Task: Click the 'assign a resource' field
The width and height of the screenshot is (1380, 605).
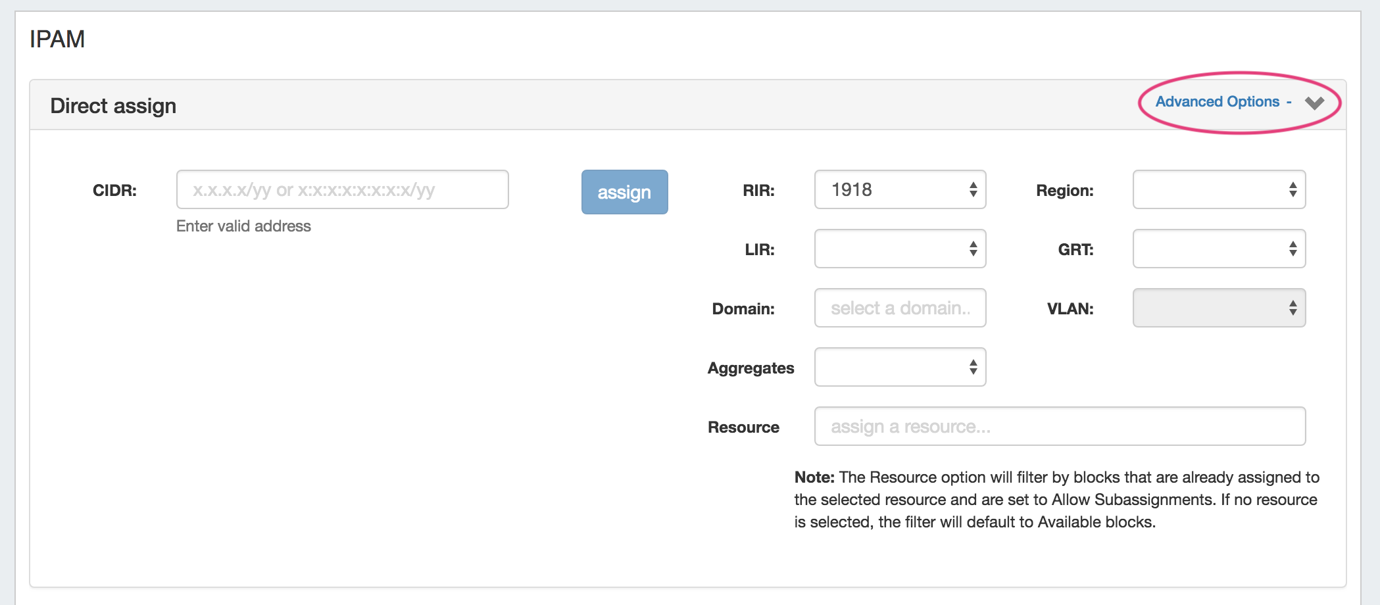Action: (1059, 427)
